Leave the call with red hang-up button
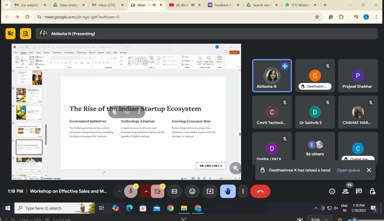Image resolution: width=384 pixels, height=221 pixels. (x=260, y=192)
